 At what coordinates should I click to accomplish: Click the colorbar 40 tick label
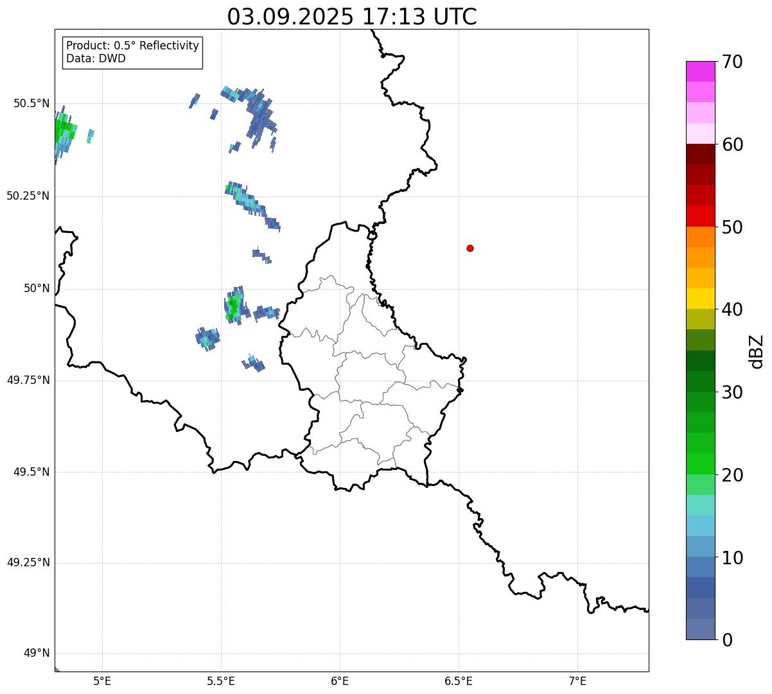click(732, 309)
